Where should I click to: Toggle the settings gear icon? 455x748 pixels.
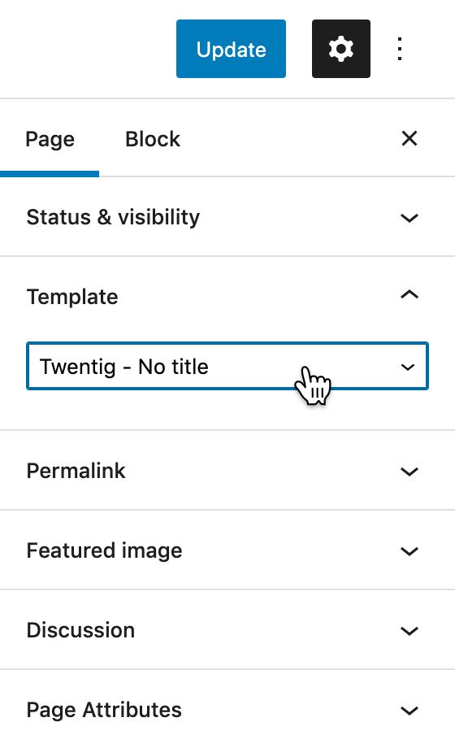click(341, 49)
